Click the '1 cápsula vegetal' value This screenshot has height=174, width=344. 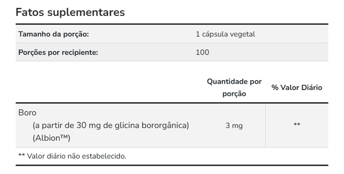tap(225, 34)
